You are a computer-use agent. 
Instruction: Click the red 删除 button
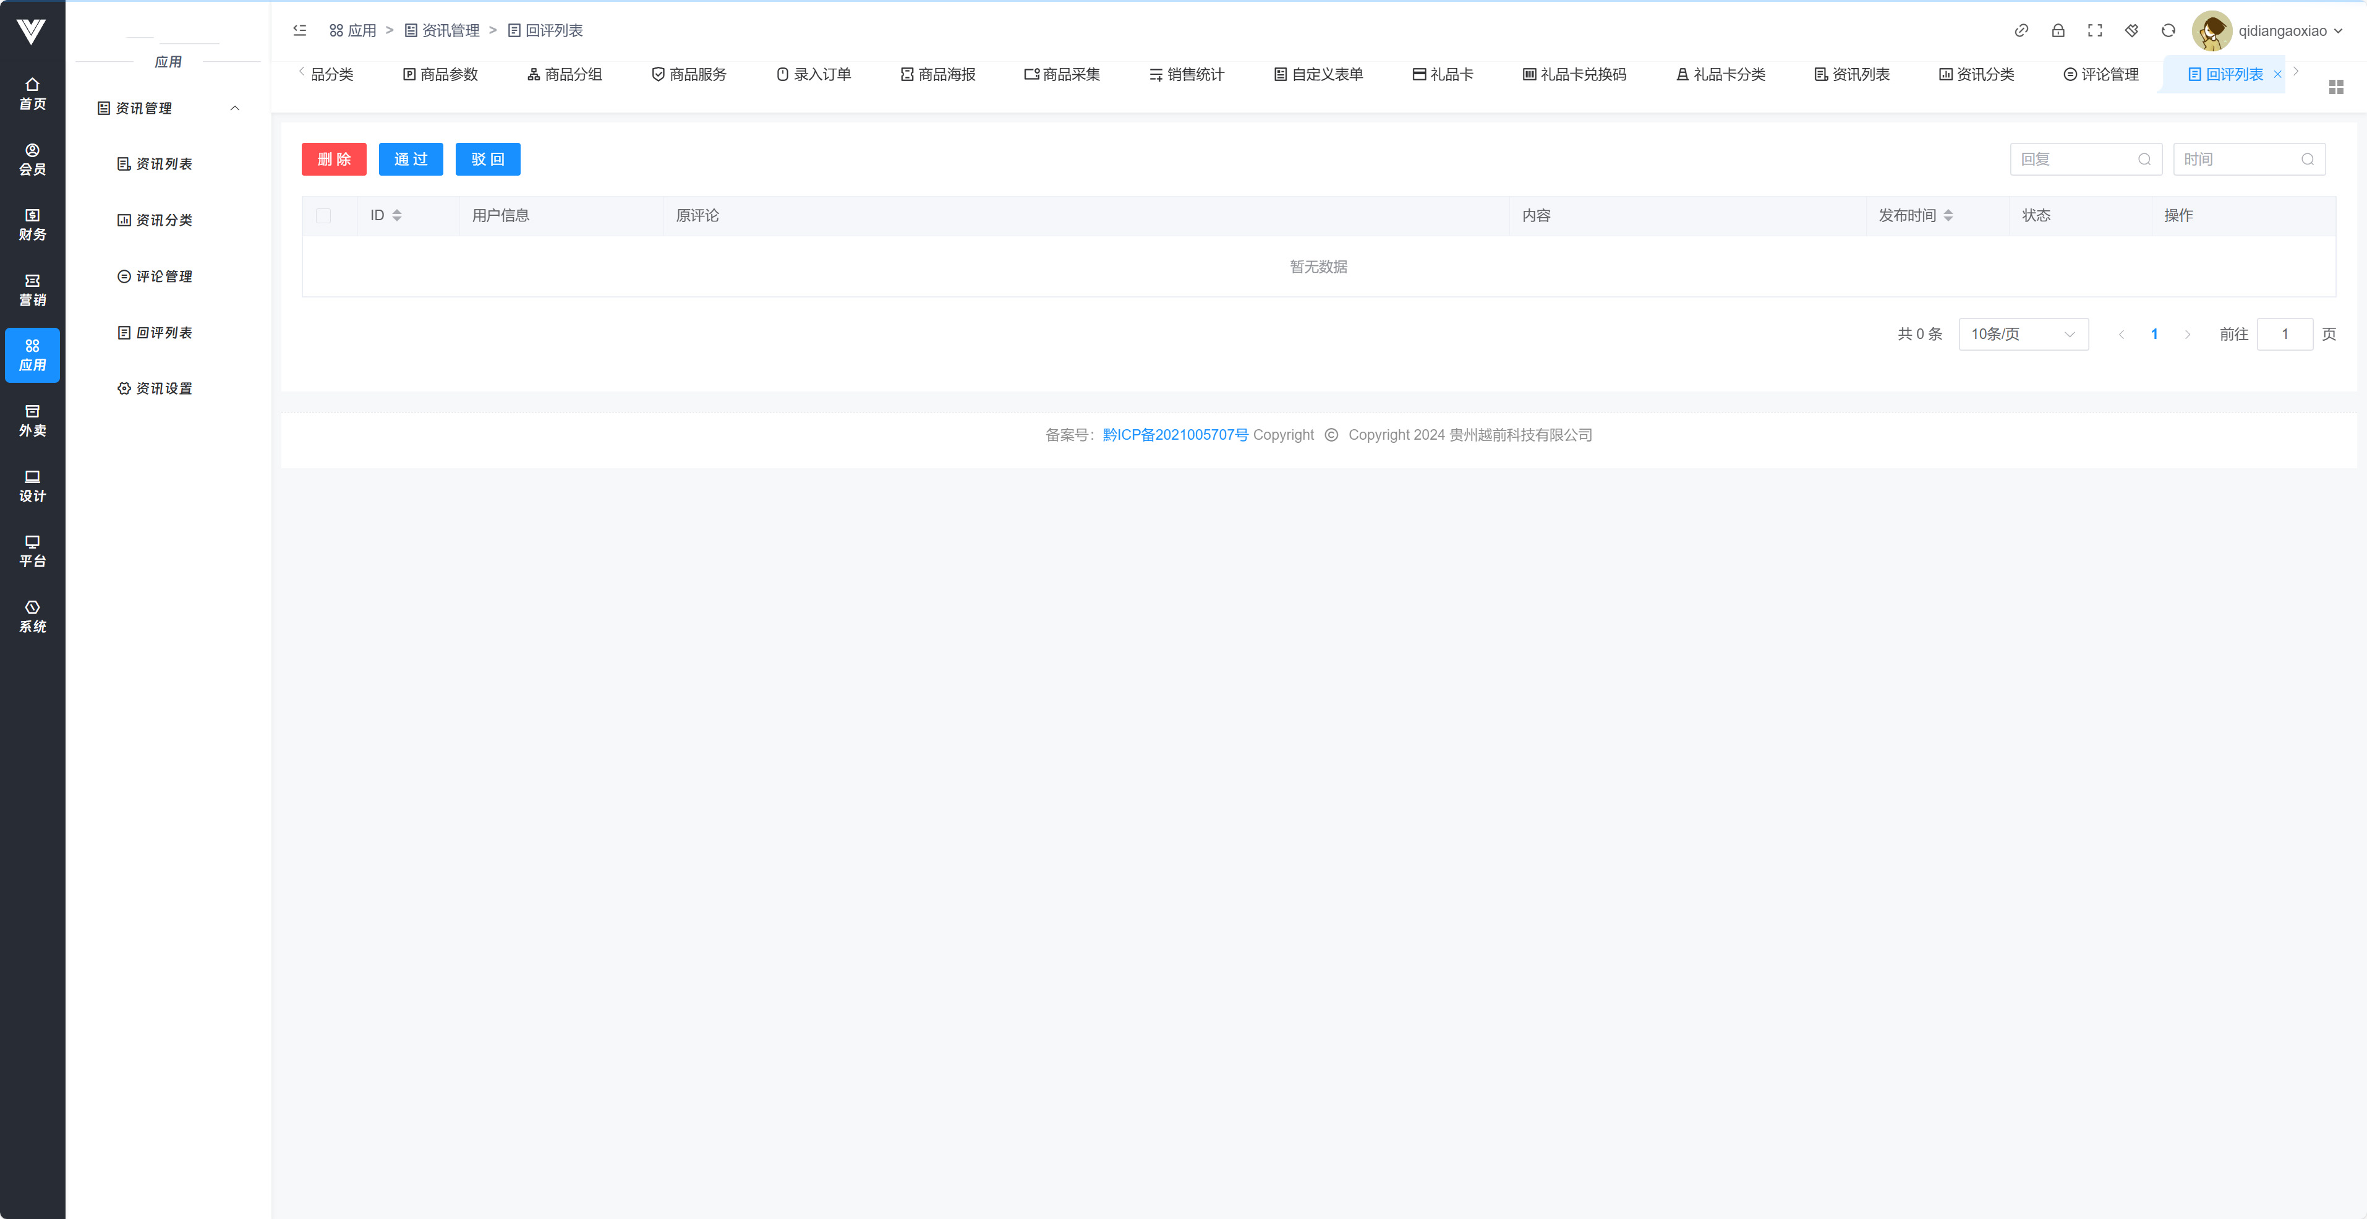click(333, 159)
